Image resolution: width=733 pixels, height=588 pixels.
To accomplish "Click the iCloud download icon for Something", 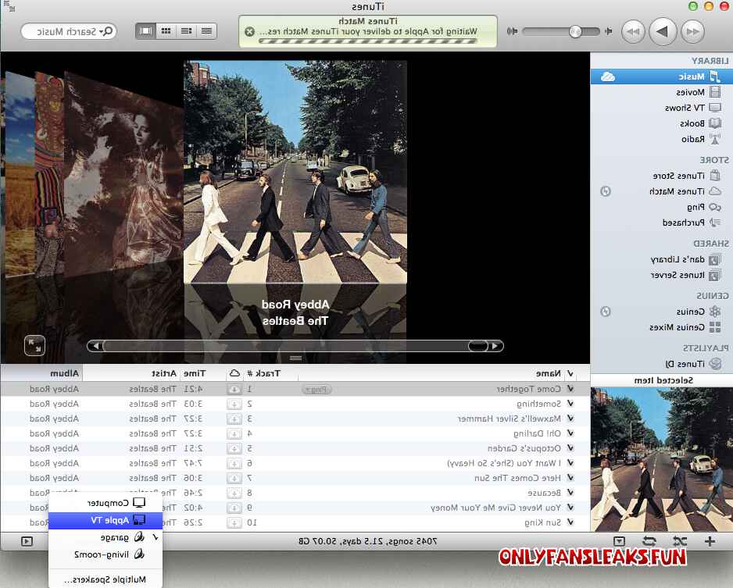I will pyautogui.click(x=234, y=404).
